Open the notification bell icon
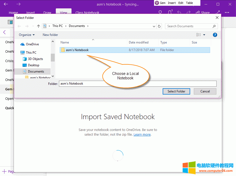Image resolution: width=236 pixels, height=176 pixels. pyautogui.click(x=170, y=12)
